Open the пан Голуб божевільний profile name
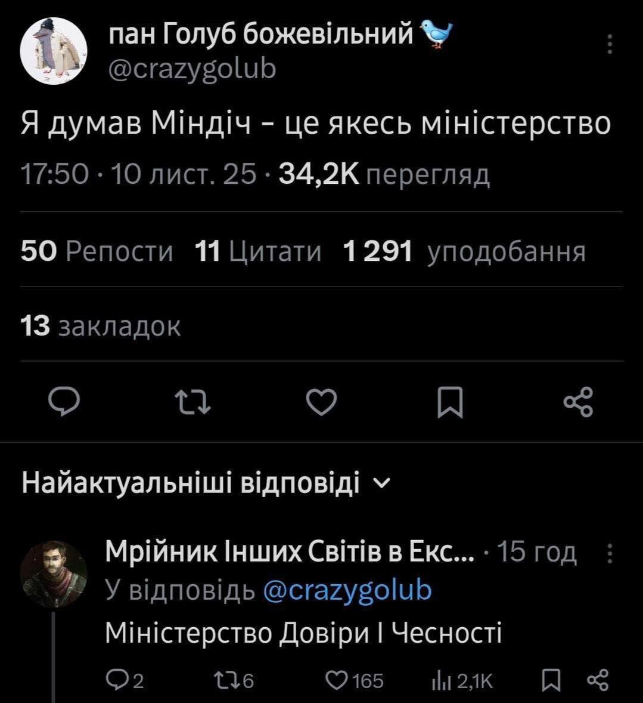Screen dimensions: 643x703 click(x=261, y=35)
